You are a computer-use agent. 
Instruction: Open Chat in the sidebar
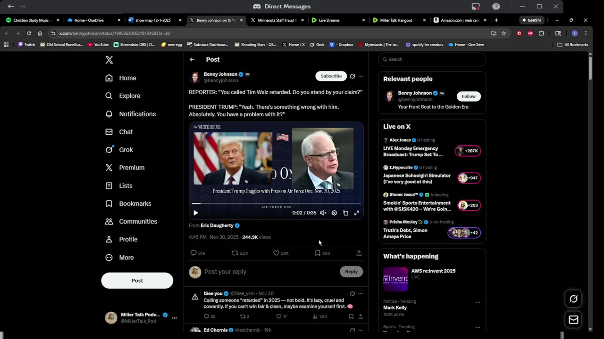pyautogui.click(x=119, y=132)
